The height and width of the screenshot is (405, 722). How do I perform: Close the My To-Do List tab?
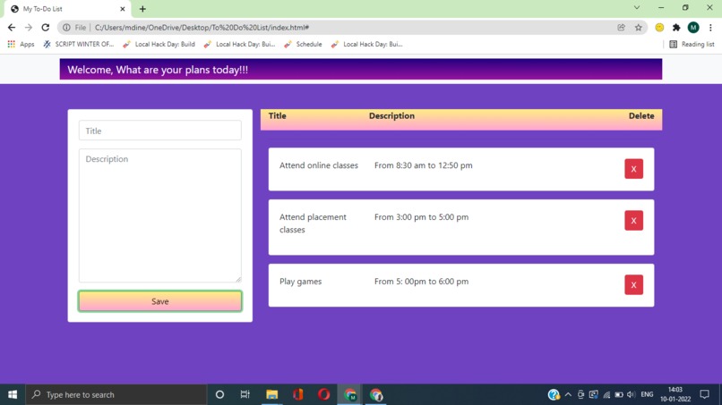[x=123, y=9]
